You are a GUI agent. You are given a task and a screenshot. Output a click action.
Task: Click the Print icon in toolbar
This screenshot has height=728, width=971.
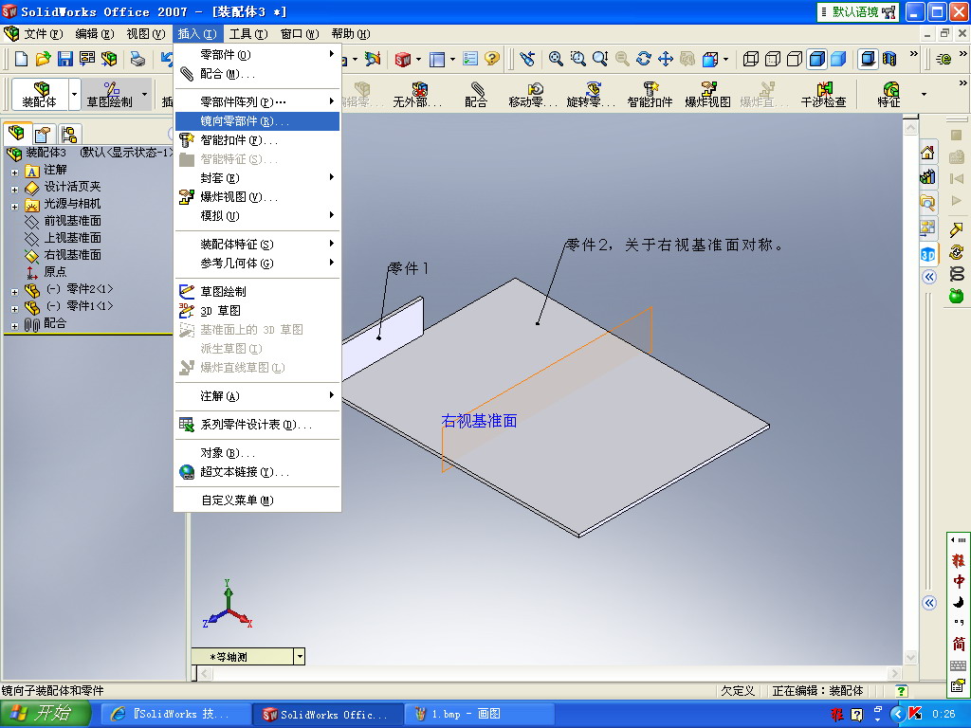pyautogui.click(x=137, y=59)
